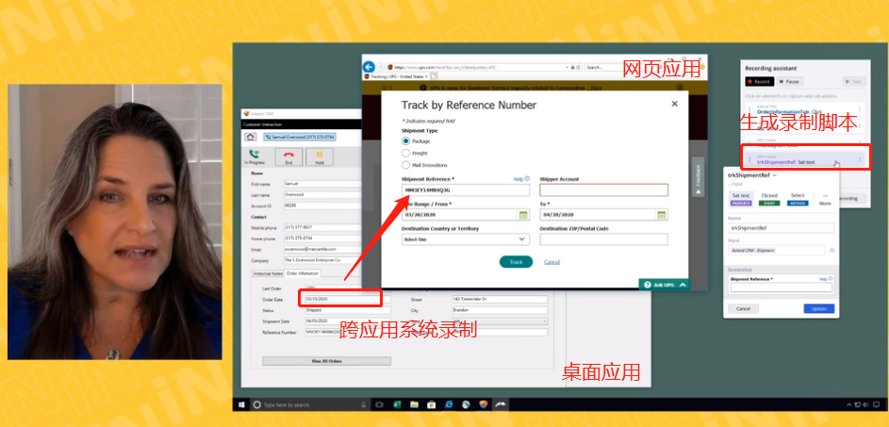Click the Destination ZIP/Postal Code field
Screen dimensions: 889x427
(x=603, y=239)
